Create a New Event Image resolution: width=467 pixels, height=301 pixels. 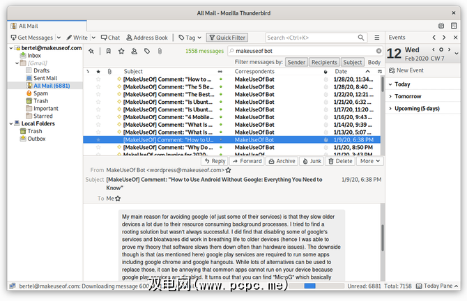click(x=406, y=70)
